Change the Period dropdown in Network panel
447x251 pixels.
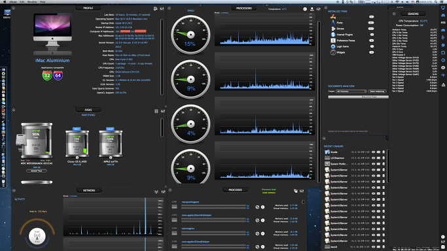click(x=73, y=196)
